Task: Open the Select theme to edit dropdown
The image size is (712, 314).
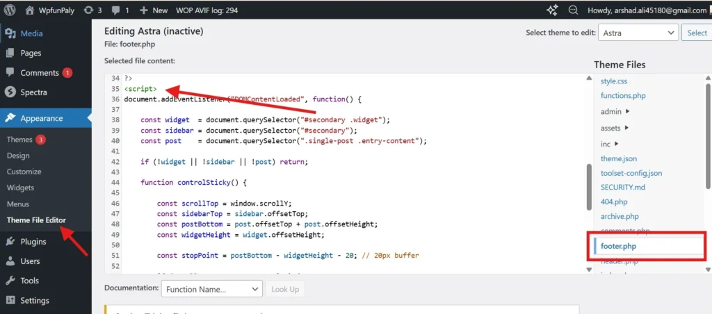Action: tap(638, 33)
